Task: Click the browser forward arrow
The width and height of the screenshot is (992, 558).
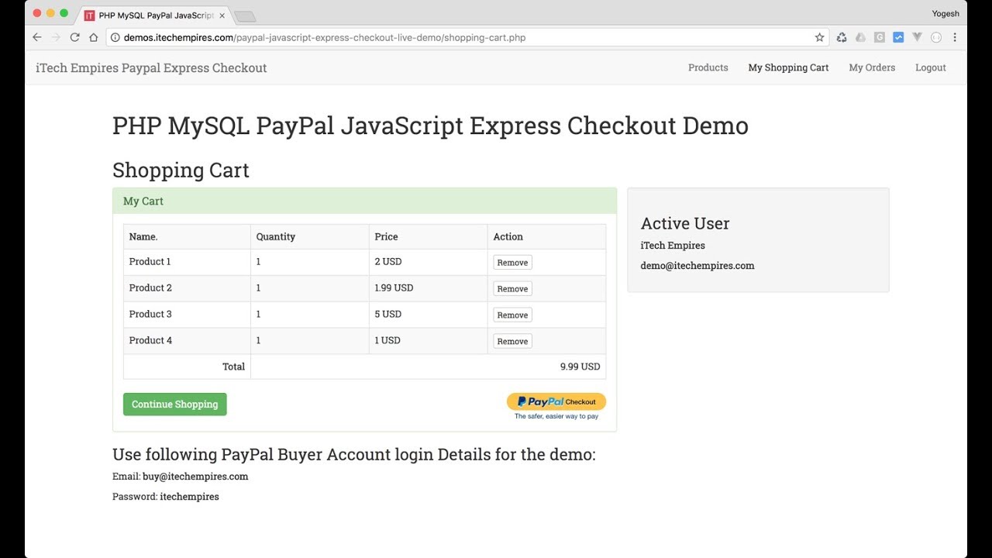Action: click(56, 37)
